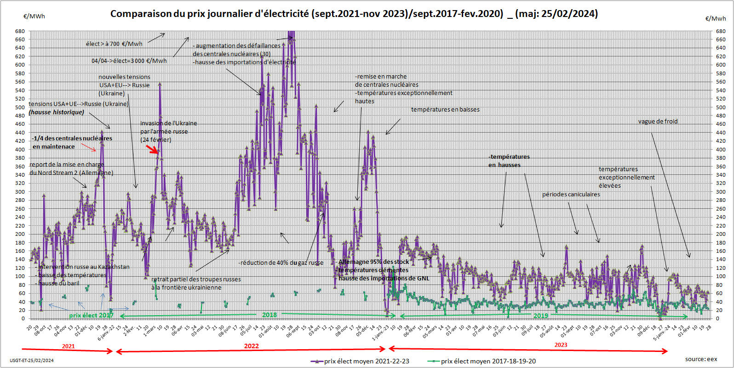Click '-1/4 des centrales nucléaires en maintenace' note
The width and height of the screenshot is (734, 368).
tap(72, 142)
